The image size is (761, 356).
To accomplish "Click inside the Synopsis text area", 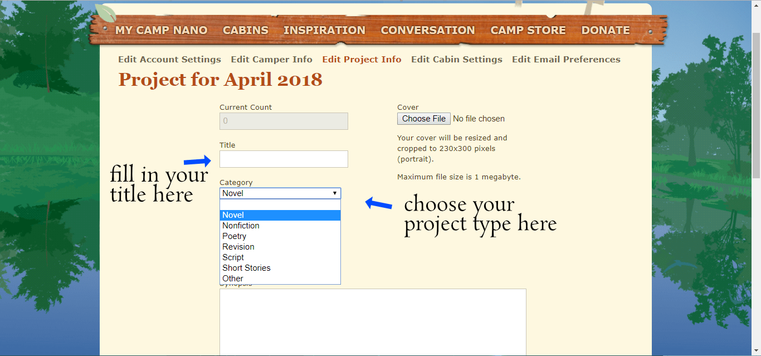I will click(x=373, y=322).
